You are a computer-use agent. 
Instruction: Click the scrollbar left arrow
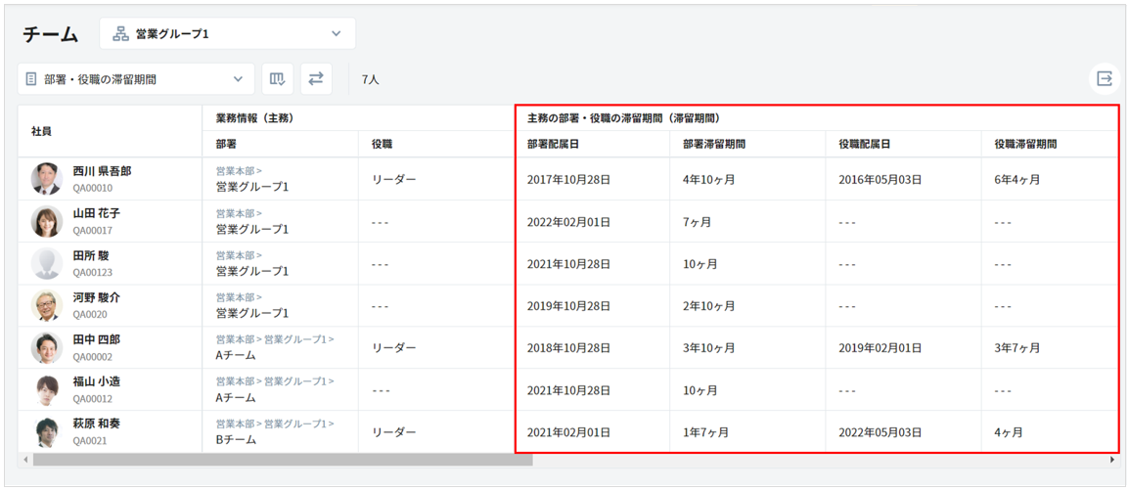(x=23, y=460)
